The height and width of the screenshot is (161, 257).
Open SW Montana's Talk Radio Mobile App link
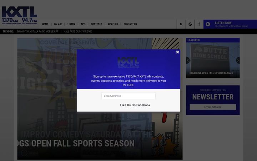click(37, 31)
